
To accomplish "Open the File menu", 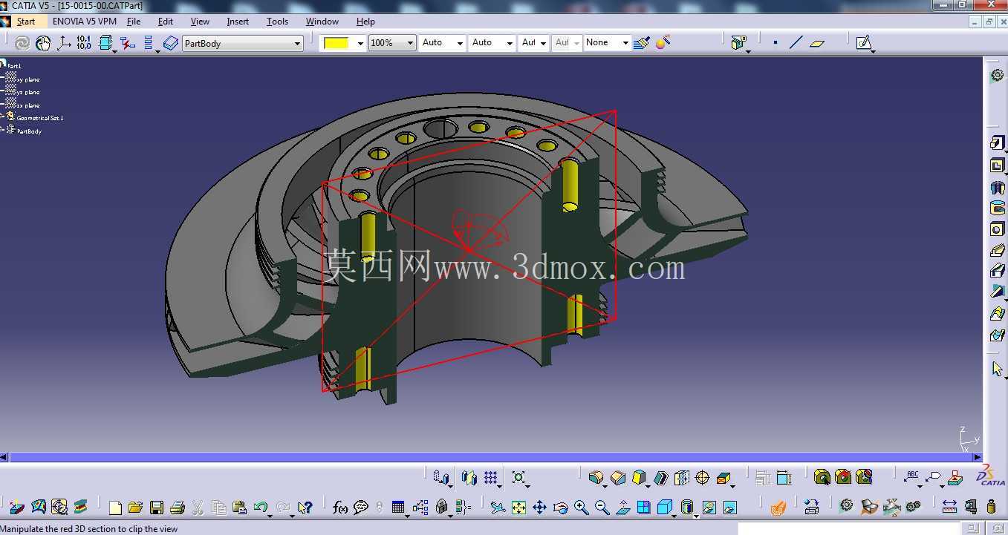I will click(x=134, y=22).
